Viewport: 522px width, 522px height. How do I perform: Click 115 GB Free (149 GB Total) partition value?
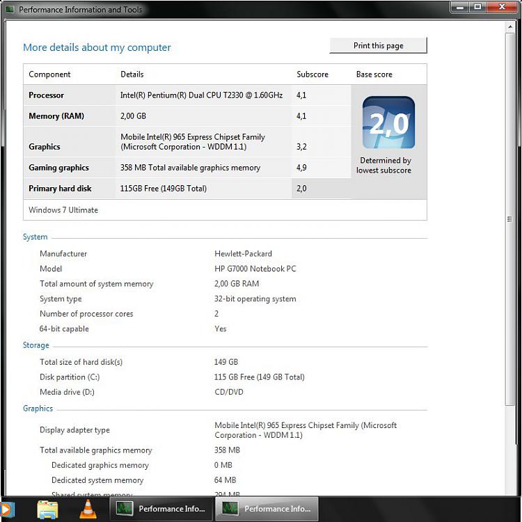[260, 377]
